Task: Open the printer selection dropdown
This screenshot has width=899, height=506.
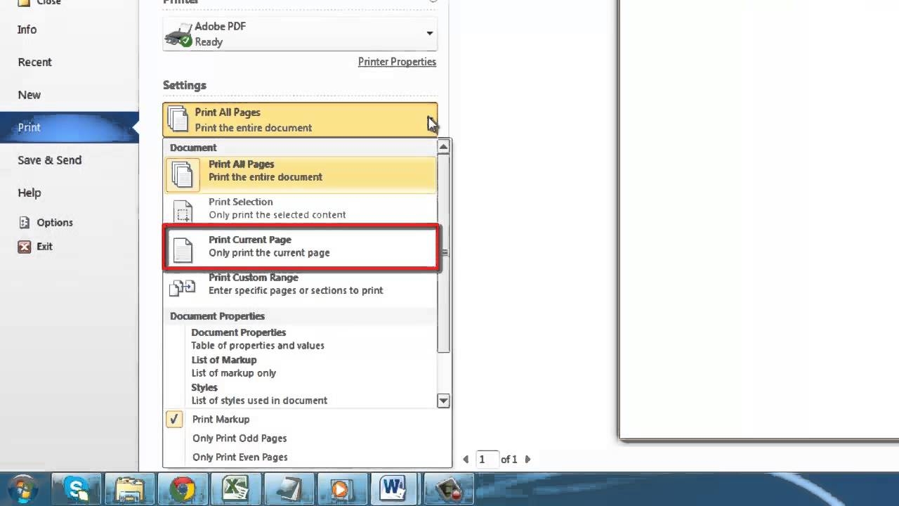Action: pos(429,33)
